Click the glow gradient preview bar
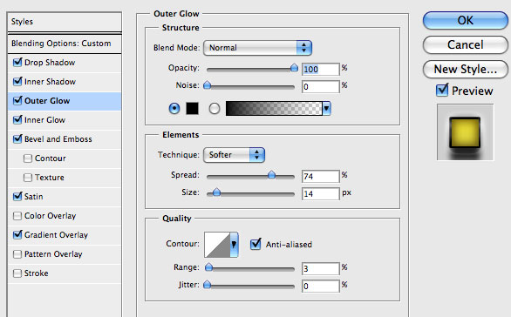This screenshot has height=317, width=511. 274,108
